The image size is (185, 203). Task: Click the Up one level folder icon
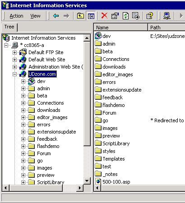pos(80,16)
